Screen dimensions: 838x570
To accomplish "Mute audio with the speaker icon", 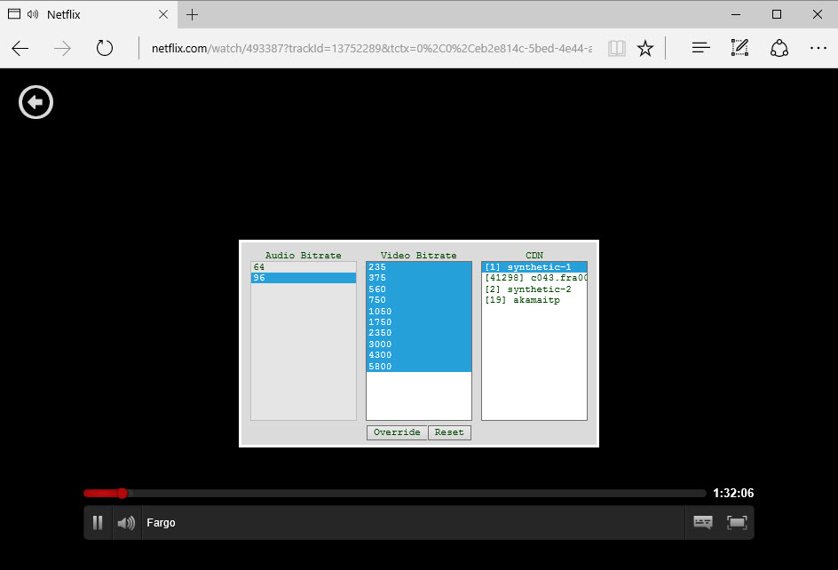I will click(x=126, y=523).
